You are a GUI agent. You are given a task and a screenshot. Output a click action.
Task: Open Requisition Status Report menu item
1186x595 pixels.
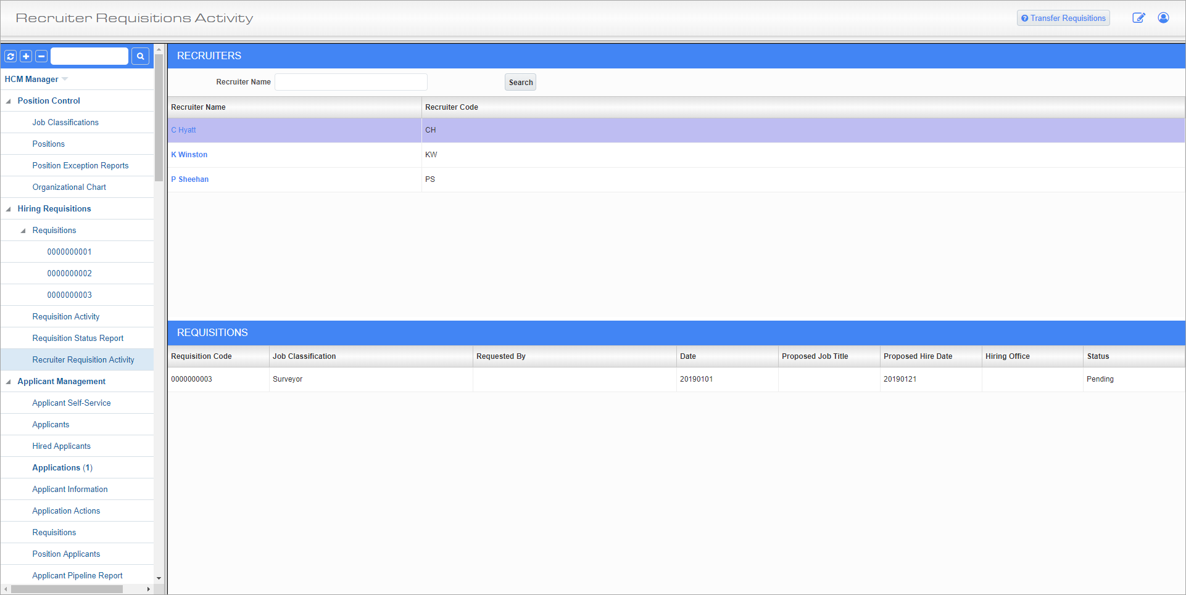78,339
